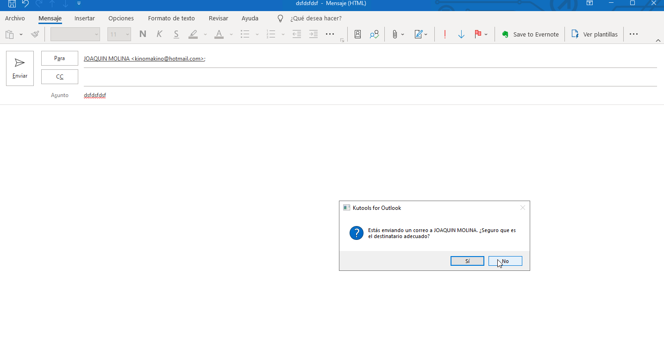Click the follow-up flag icon
Image resolution: width=664 pixels, height=355 pixels.
click(x=478, y=34)
